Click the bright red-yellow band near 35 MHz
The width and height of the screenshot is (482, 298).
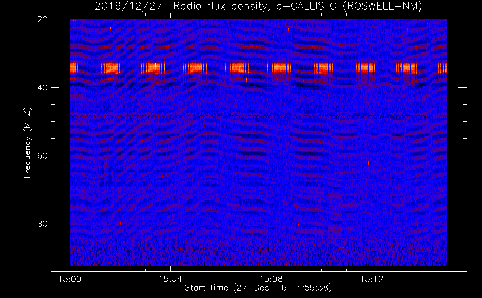pyautogui.click(x=259, y=68)
